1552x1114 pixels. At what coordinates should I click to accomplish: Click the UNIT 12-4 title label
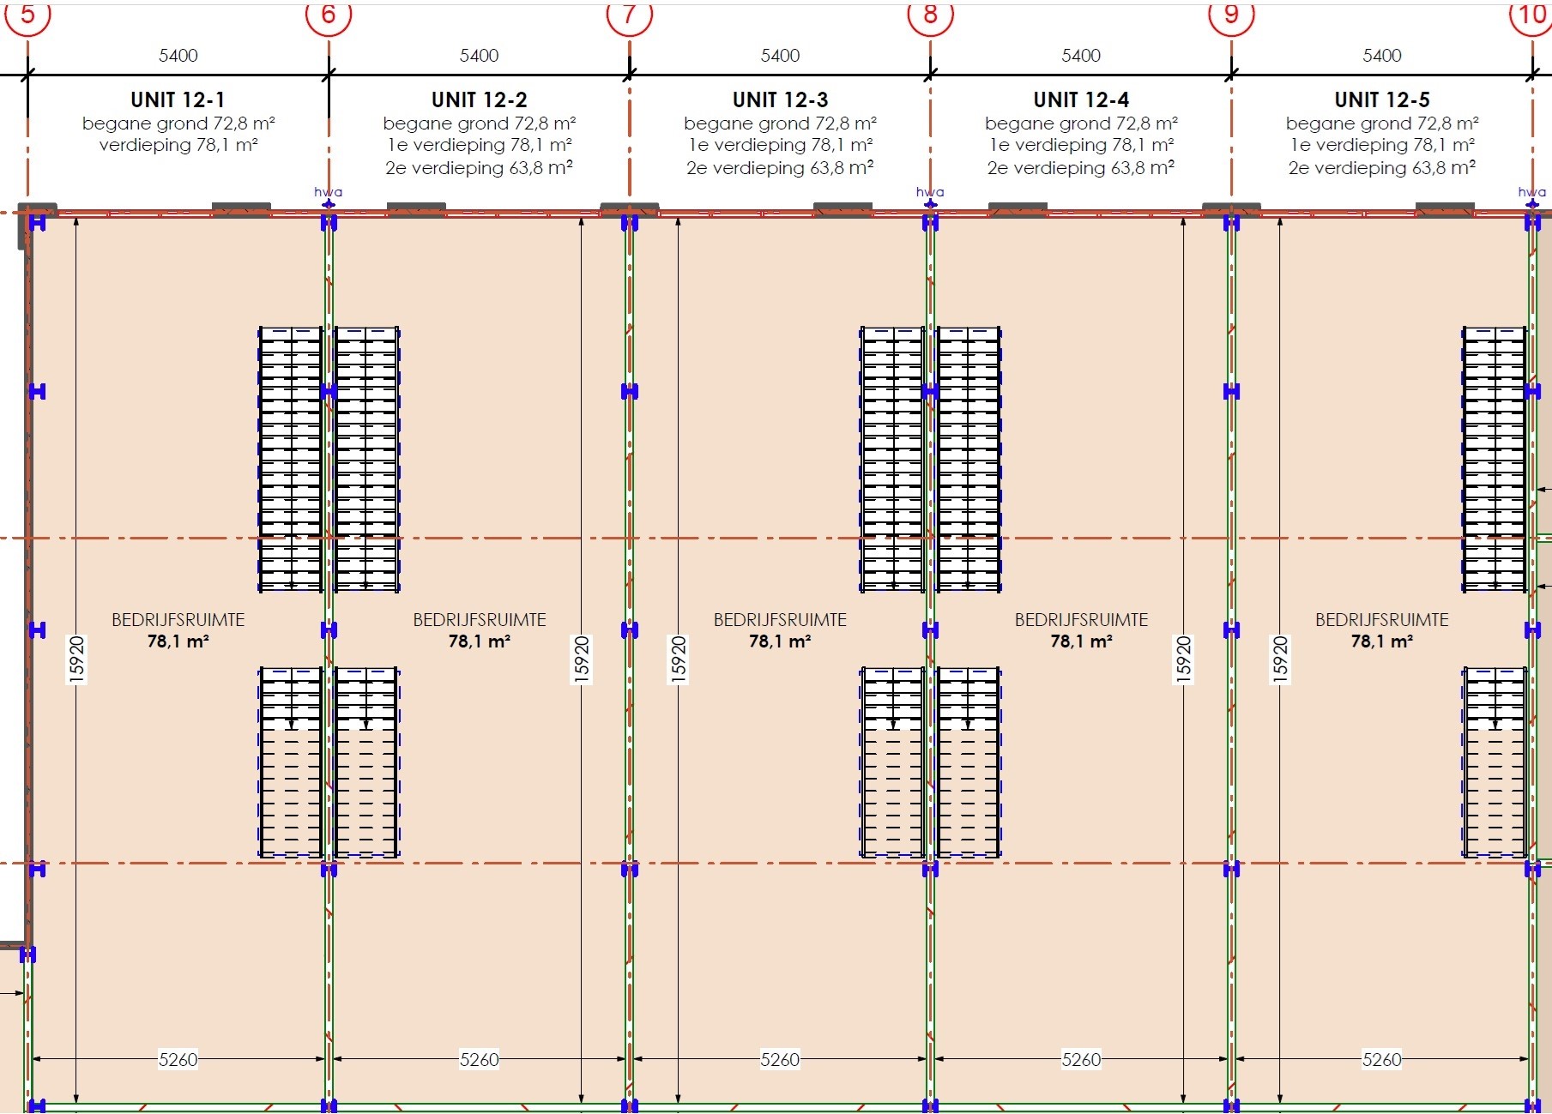click(x=1081, y=100)
